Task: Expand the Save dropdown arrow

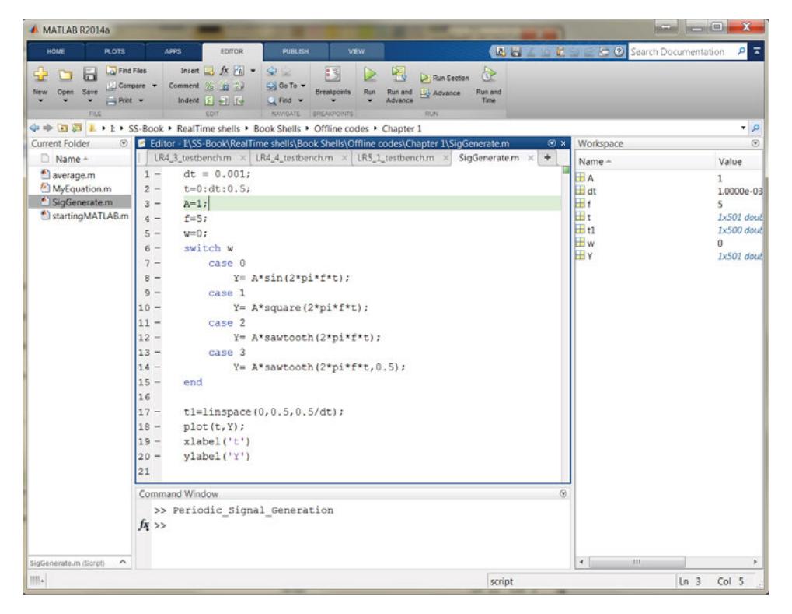Action: click(x=90, y=100)
